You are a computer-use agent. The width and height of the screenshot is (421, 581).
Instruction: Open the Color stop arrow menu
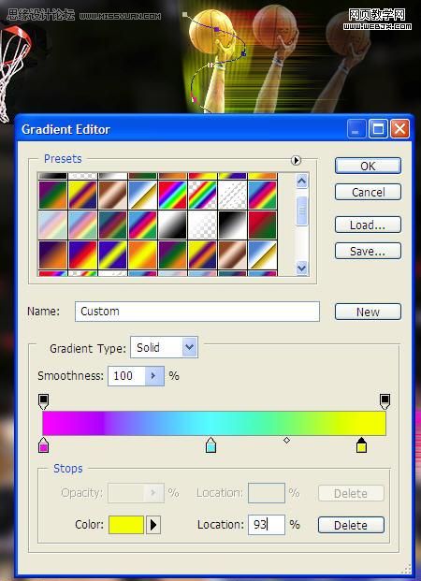pyautogui.click(x=153, y=525)
